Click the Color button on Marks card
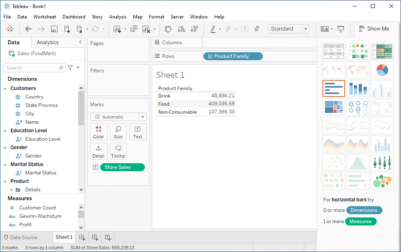This screenshot has width=401, height=252. tap(99, 132)
